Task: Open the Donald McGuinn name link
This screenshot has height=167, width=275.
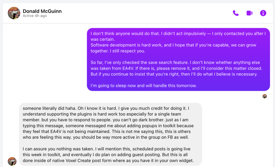Action: pyautogui.click(x=42, y=11)
